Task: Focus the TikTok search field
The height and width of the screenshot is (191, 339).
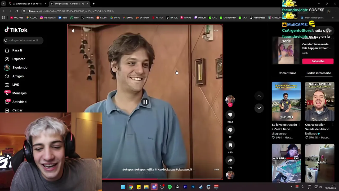Action: point(23,40)
